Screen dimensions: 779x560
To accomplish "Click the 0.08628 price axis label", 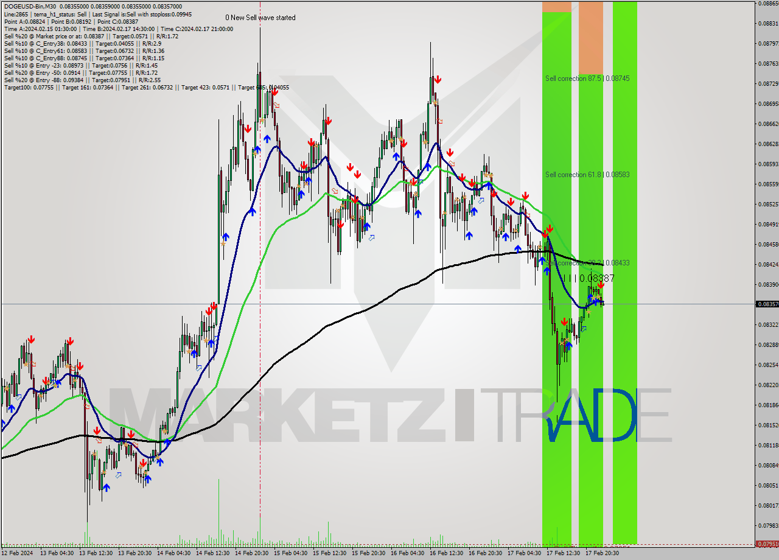I will [768, 144].
